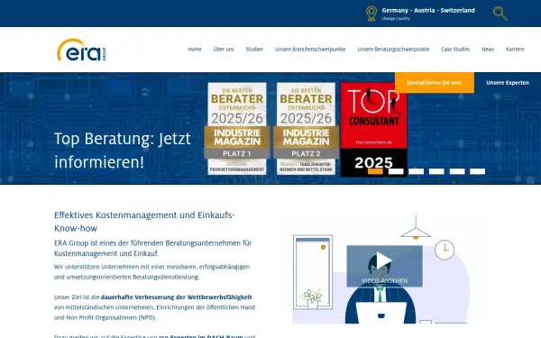Click the 'change country' link
The width and height of the screenshot is (541, 338).
[396, 19]
